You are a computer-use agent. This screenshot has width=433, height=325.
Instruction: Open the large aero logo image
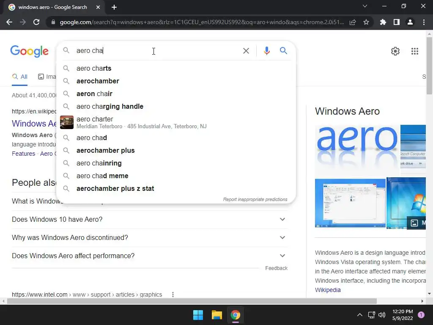357,151
